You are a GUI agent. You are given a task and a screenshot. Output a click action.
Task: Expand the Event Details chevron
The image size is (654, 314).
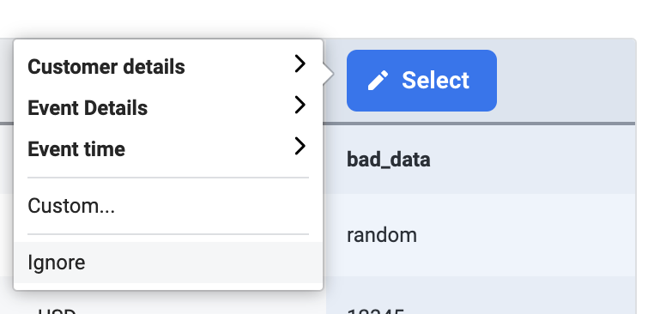(300, 105)
